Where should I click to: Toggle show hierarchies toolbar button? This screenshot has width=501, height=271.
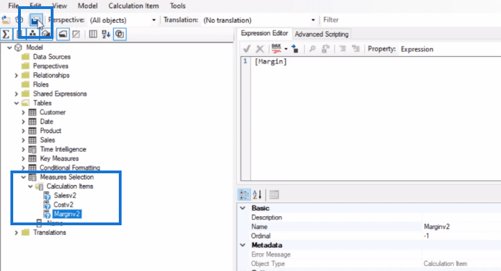click(33, 34)
